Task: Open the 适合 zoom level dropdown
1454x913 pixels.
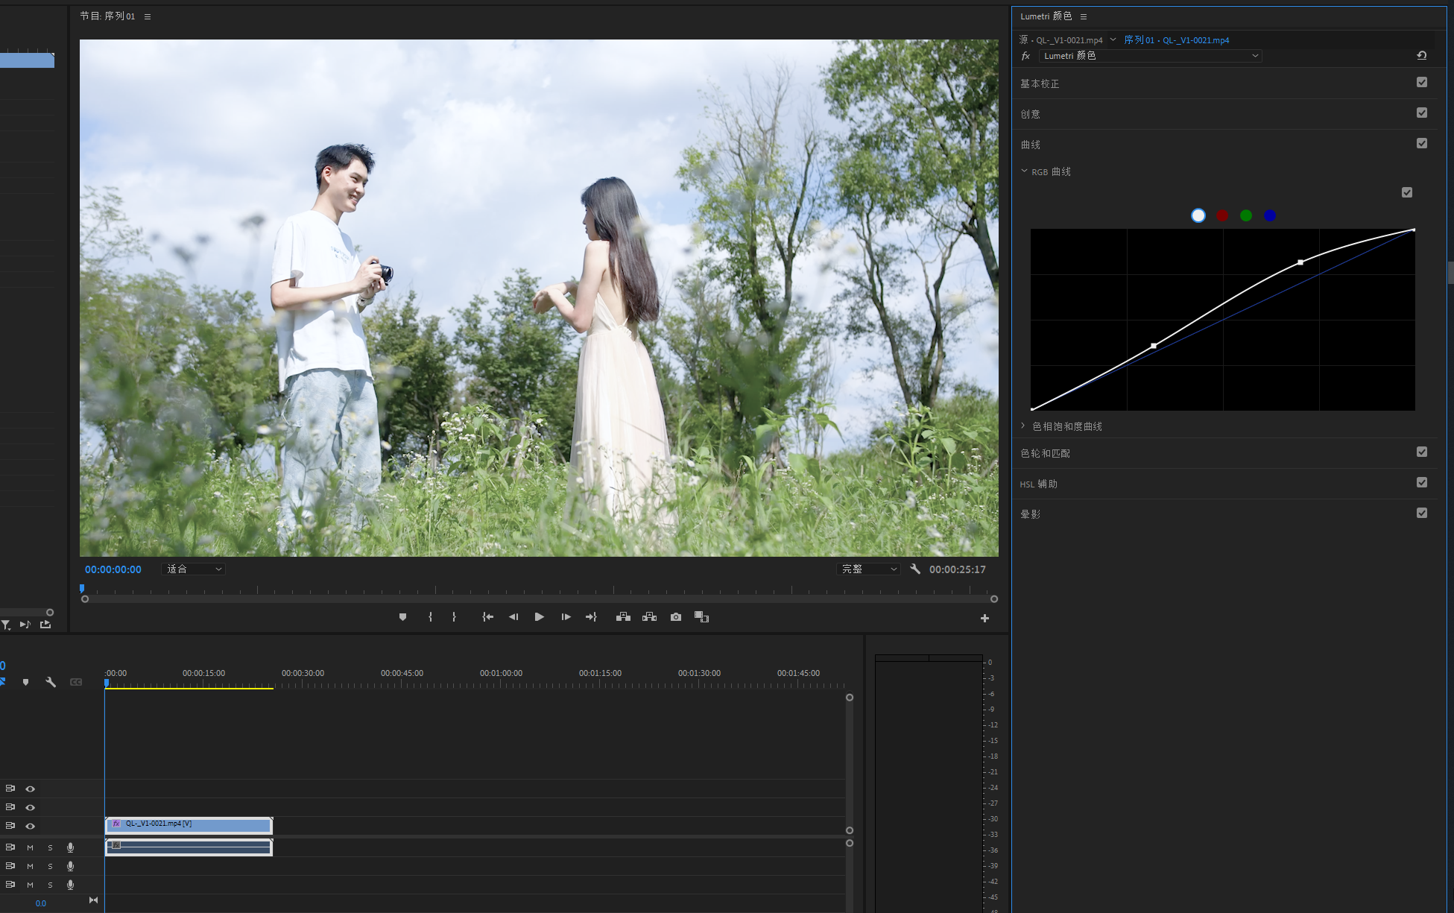Action: click(x=193, y=569)
